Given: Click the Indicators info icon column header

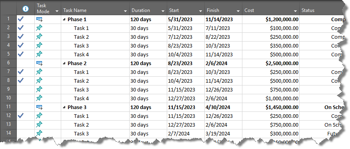Looking at the screenshot, I should (26, 9).
